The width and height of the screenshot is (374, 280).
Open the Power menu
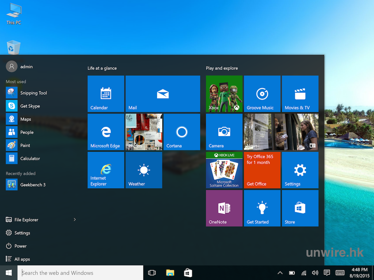[x=20, y=246]
